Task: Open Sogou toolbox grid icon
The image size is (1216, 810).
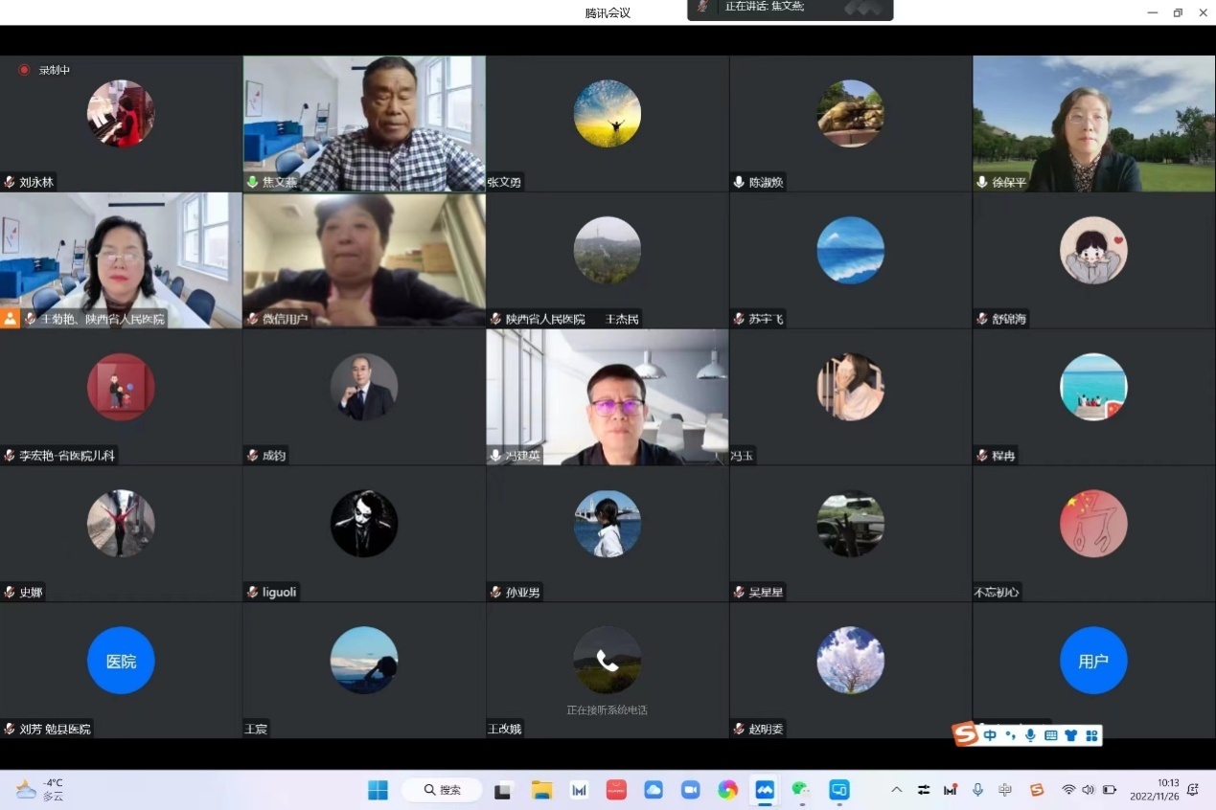Action: tap(1090, 735)
